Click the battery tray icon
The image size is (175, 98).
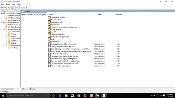tap(155, 96)
